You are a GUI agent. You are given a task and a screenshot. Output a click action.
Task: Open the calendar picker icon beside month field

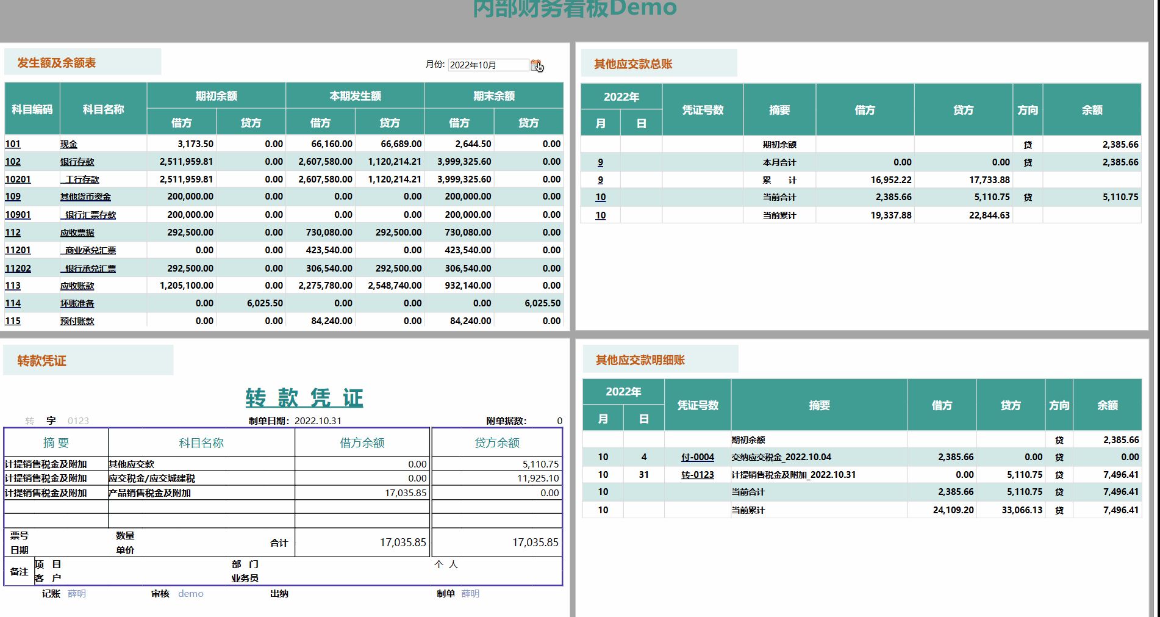pos(535,65)
